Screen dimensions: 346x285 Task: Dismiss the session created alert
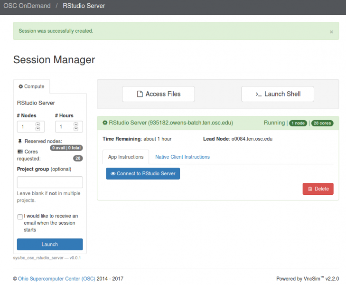click(x=331, y=32)
